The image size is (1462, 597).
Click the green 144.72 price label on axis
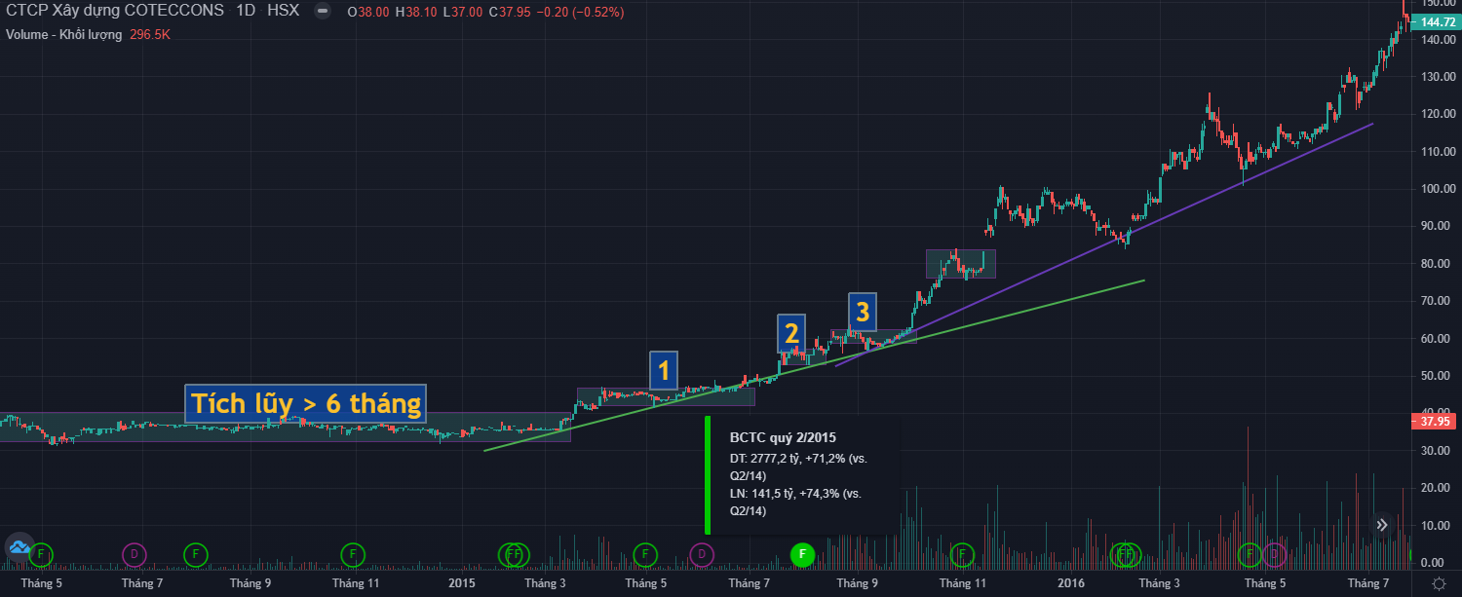(x=1438, y=21)
